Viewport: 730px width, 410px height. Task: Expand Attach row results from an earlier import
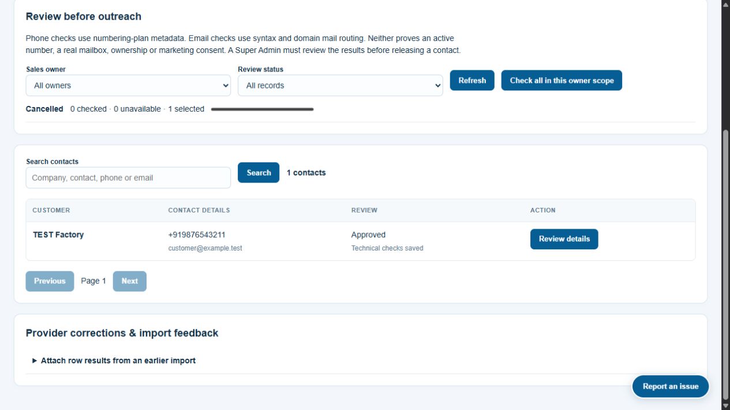(114, 360)
